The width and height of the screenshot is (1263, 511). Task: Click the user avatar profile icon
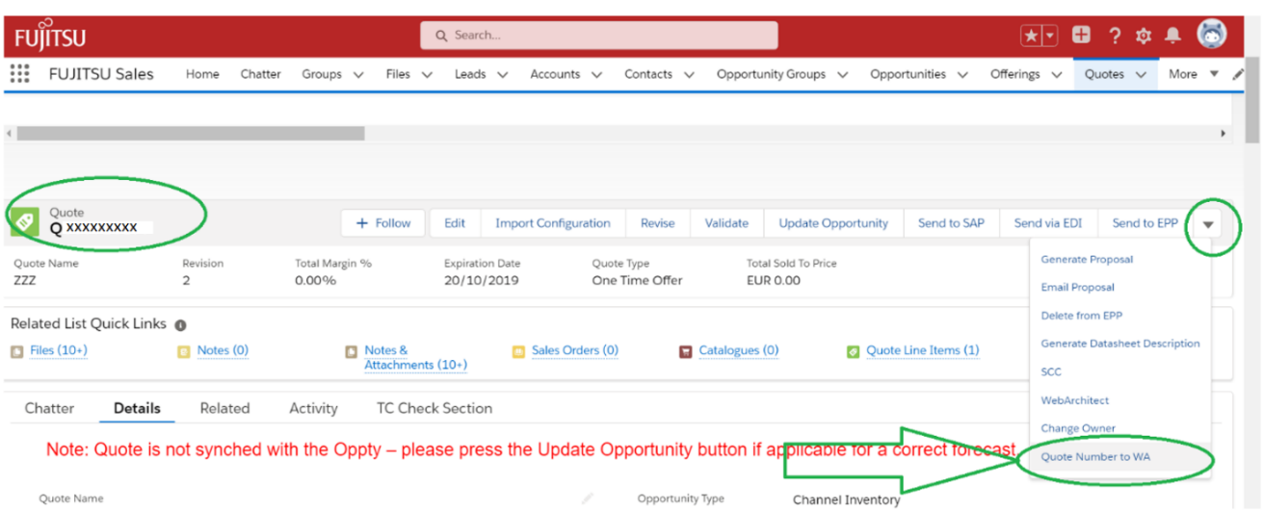pos(1211,34)
